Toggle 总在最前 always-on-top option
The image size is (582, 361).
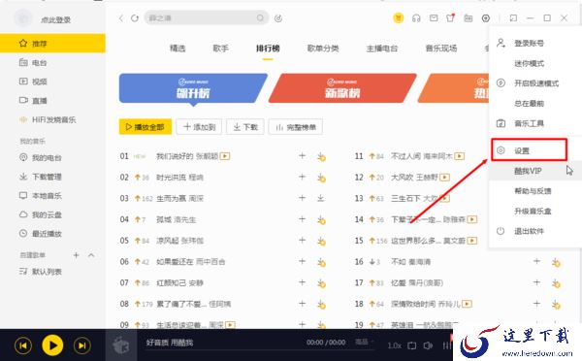(x=529, y=104)
